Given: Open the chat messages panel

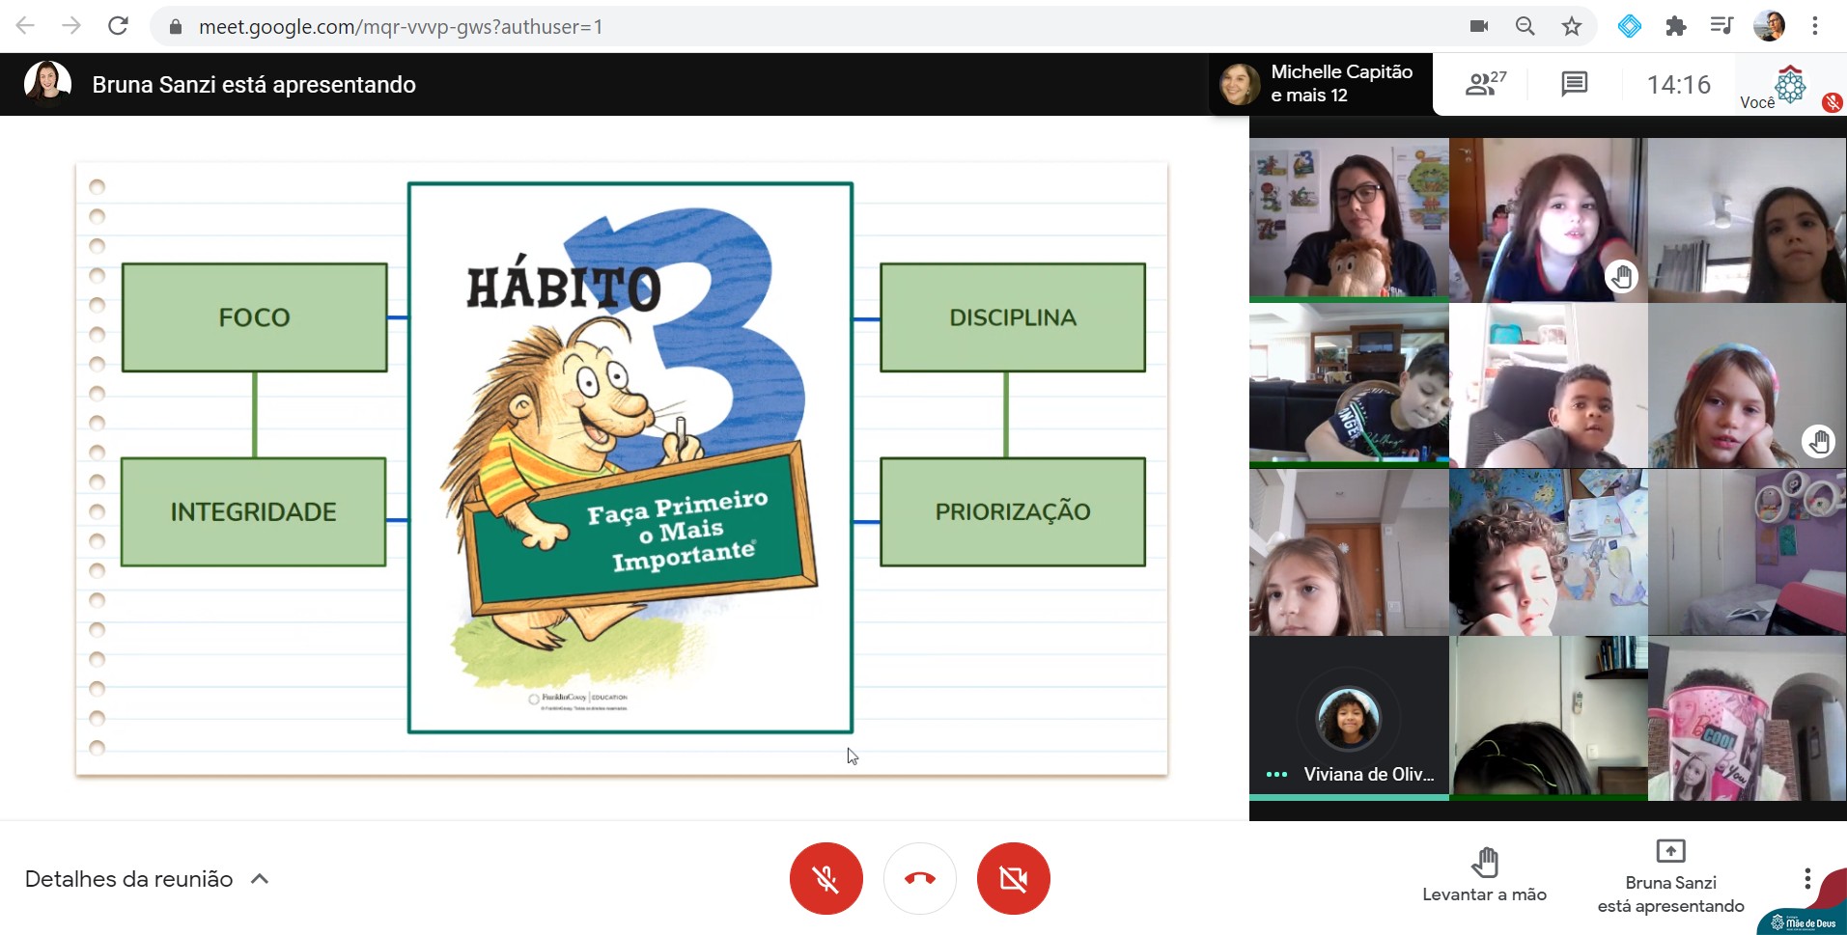Looking at the screenshot, I should (1574, 85).
